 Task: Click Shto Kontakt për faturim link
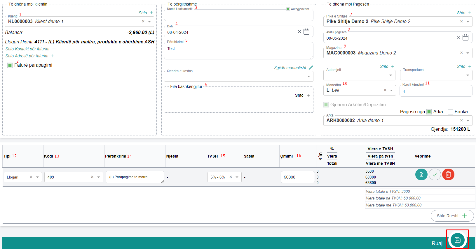coord(27,49)
